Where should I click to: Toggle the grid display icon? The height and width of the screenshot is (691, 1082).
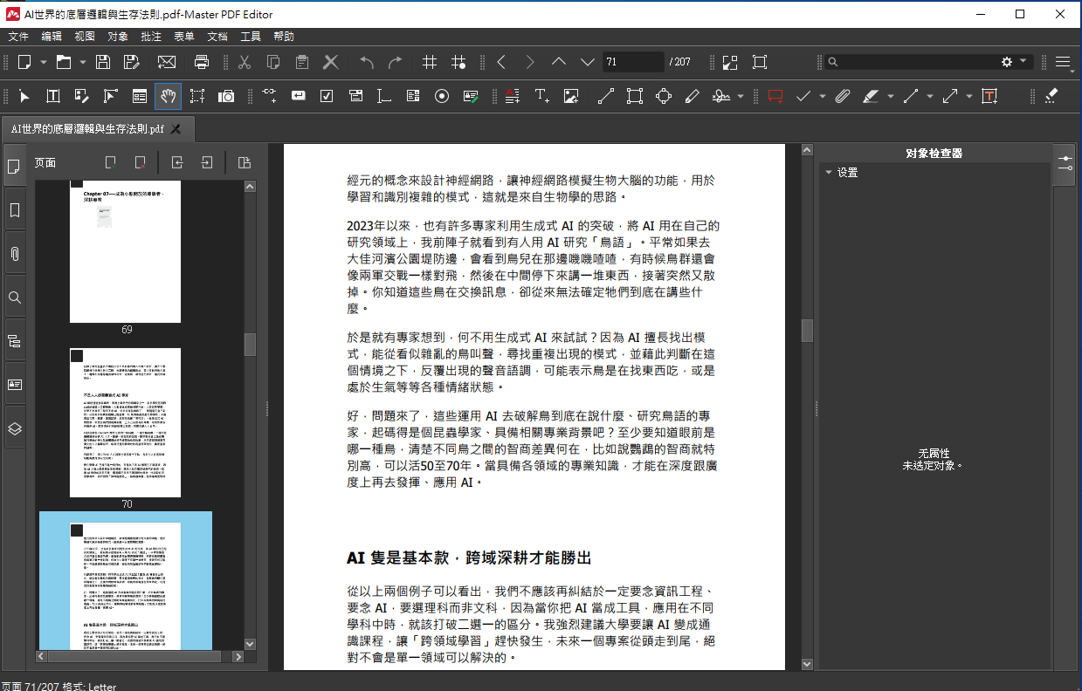click(430, 62)
